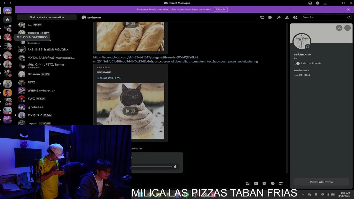The height and width of the screenshot is (199, 354).
Task: Open the profile panel more options menu
Action: point(347,28)
